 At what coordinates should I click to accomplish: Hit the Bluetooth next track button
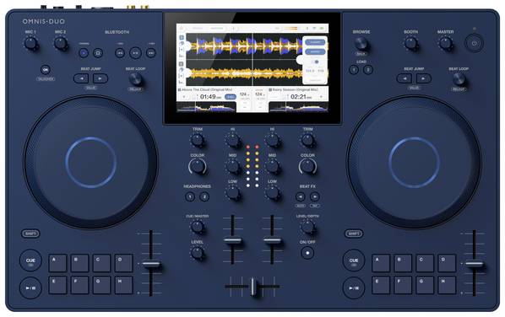click(x=151, y=53)
